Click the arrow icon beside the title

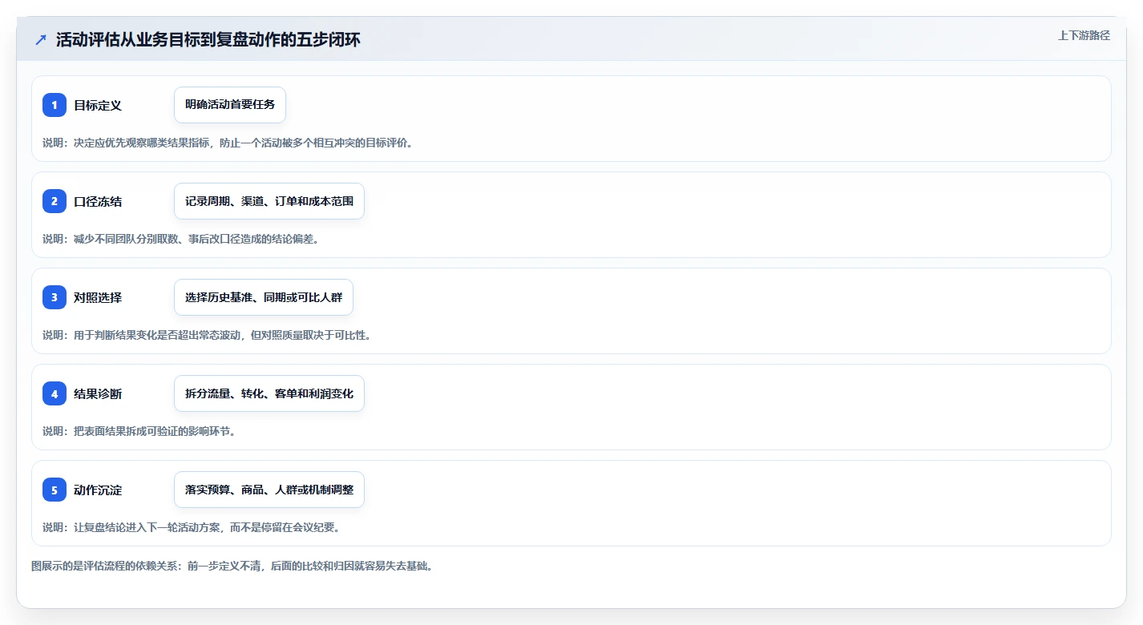[x=41, y=40]
